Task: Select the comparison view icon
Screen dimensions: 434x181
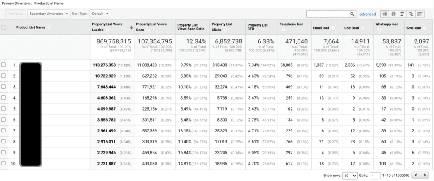Action: point(411,14)
